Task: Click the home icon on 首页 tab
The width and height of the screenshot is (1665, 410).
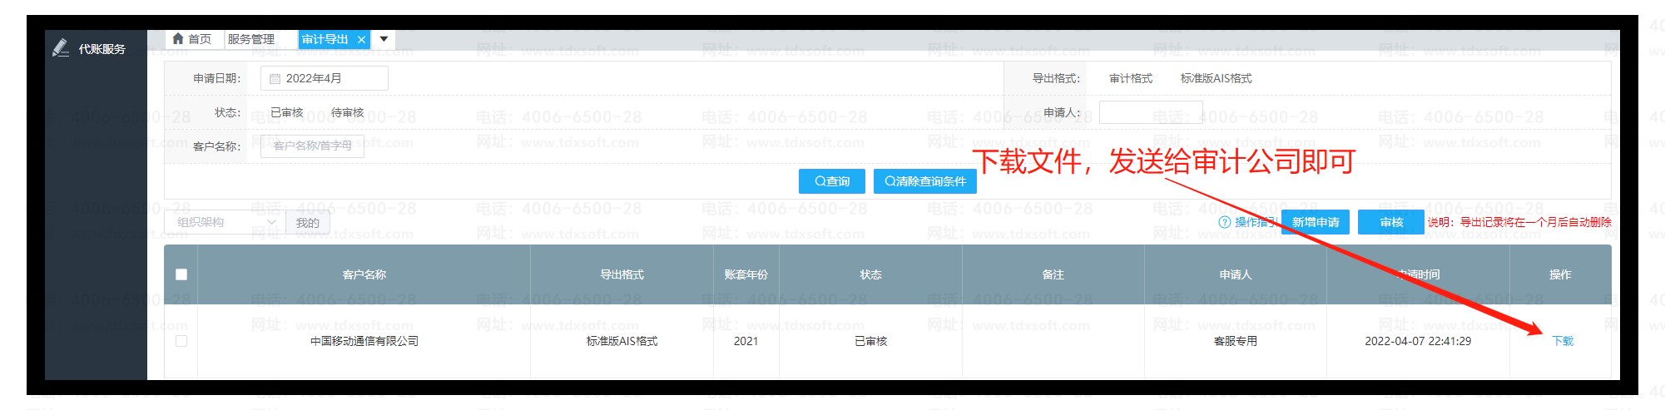Action: coord(178,39)
